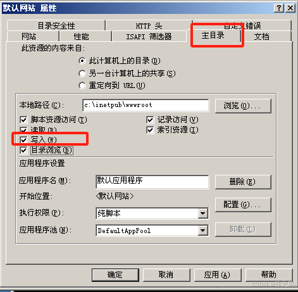Disable 记录访问(V) checkbox
Viewport: 298px width, 292px height.
[150, 120]
